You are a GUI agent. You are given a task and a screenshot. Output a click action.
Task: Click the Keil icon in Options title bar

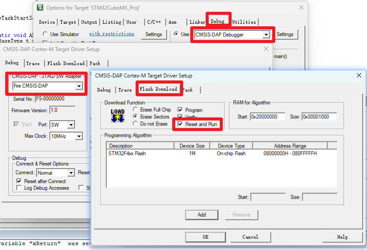point(40,7)
